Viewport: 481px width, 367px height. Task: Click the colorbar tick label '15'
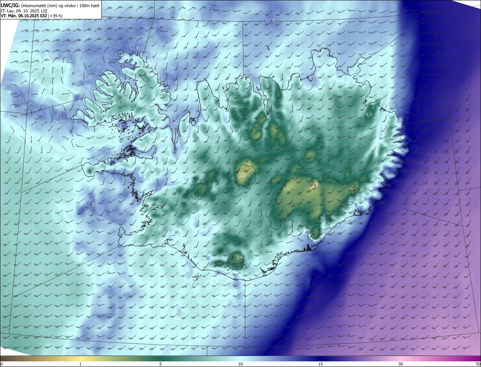(x=321, y=364)
